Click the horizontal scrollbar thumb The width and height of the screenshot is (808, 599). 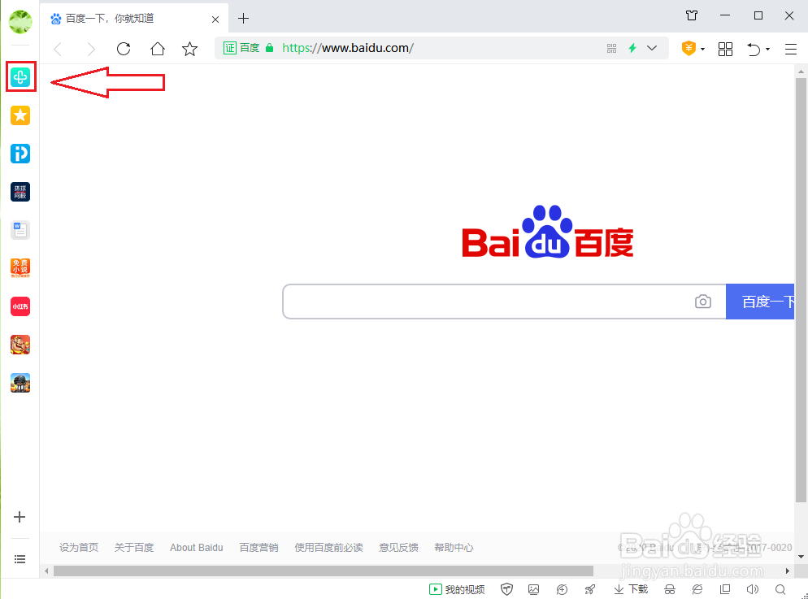point(324,571)
